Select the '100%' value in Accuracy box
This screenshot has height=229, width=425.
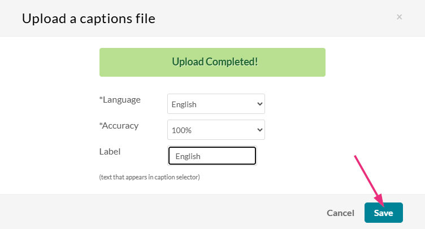pos(183,130)
